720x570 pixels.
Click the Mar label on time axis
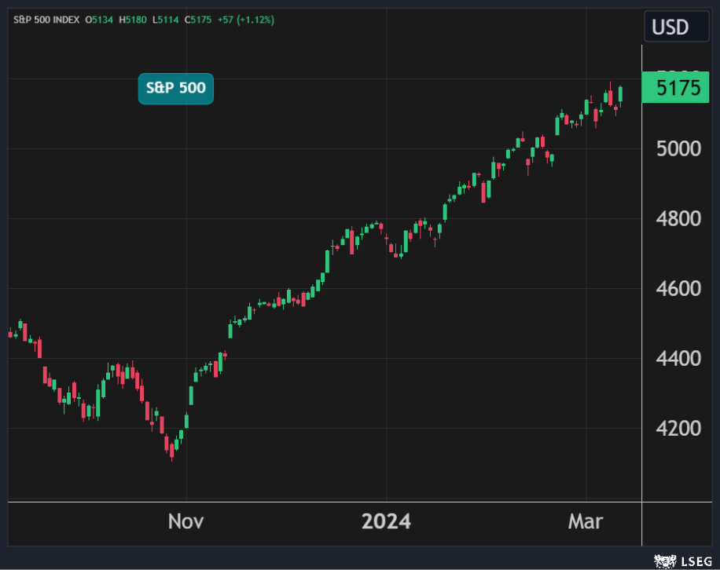(x=586, y=521)
